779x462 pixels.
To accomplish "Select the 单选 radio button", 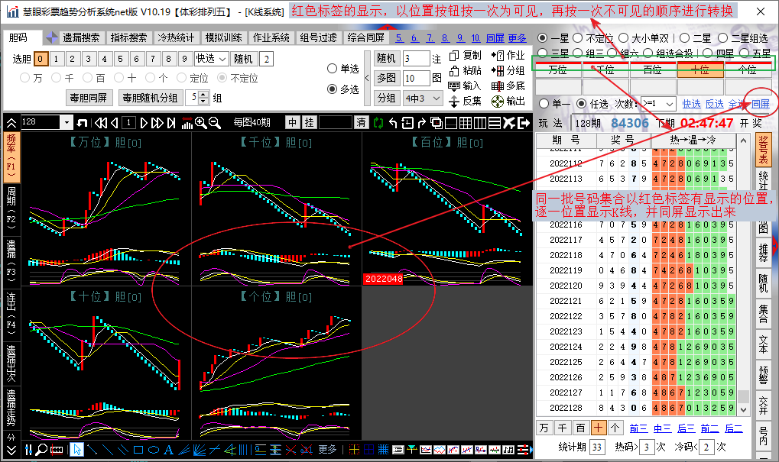I will click(333, 69).
